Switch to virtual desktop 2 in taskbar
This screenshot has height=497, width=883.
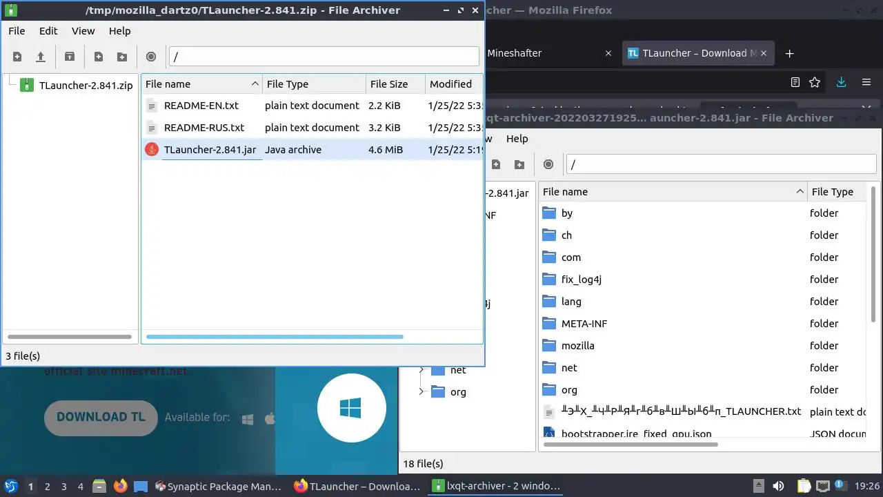(47, 487)
